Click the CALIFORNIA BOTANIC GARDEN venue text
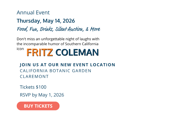173x115 pixels. [55, 71]
